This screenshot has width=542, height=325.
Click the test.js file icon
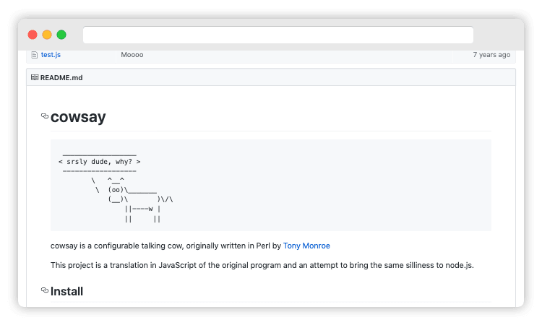pos(34,55)
